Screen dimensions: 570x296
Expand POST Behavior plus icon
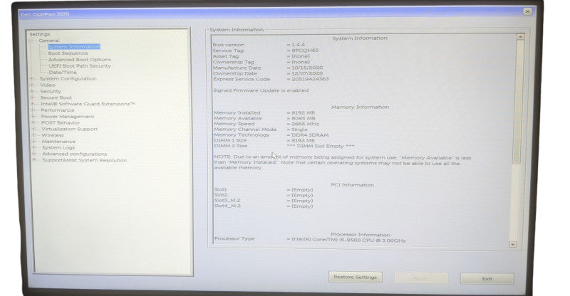[33, 123]
